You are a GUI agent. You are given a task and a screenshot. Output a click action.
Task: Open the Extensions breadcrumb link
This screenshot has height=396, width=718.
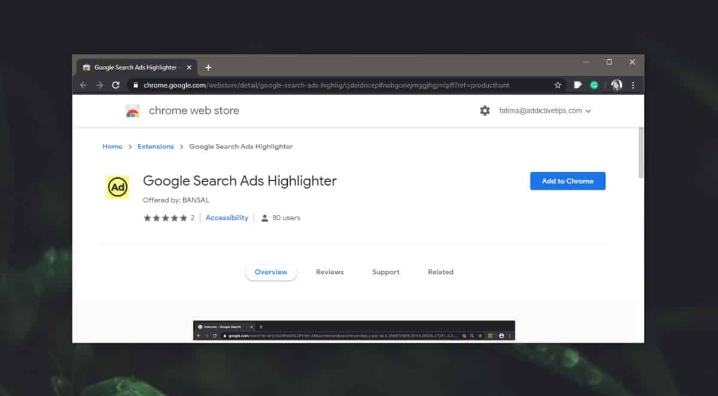(156, 146)
